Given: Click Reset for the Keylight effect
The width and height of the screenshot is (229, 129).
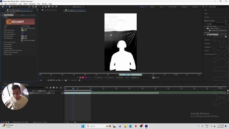Looking at the screenshot, I should click(x=23, y=15).
